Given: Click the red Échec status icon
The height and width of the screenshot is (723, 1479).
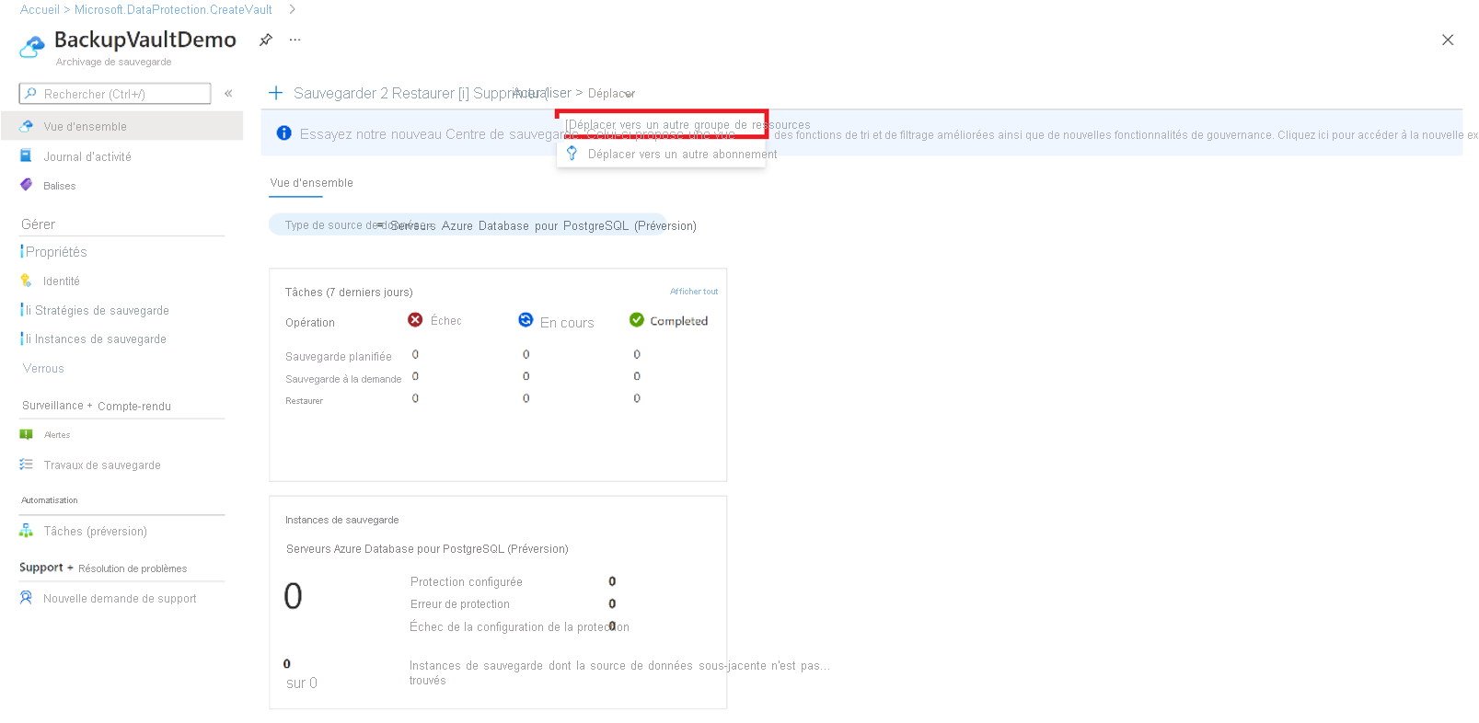Looking at the screenshot, I should 415,319.
